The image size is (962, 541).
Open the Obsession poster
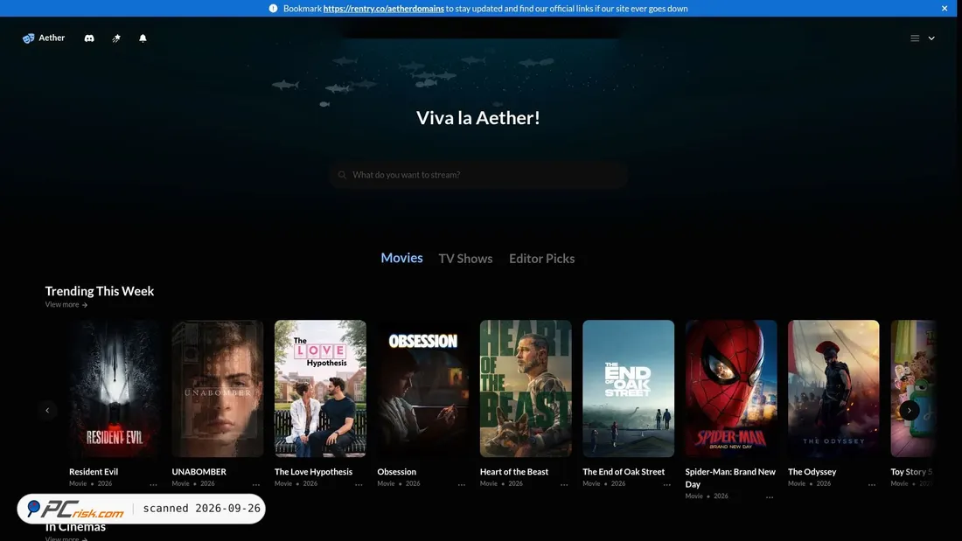point(423,388)
